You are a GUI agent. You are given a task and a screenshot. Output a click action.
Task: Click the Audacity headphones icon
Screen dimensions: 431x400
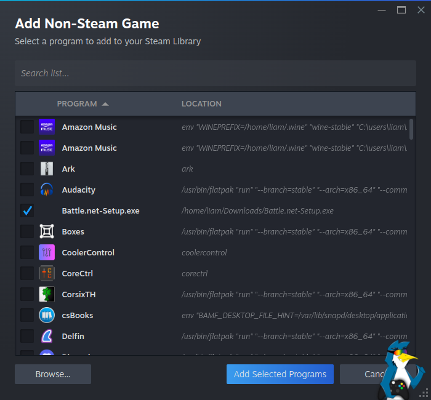coord(47,190)
